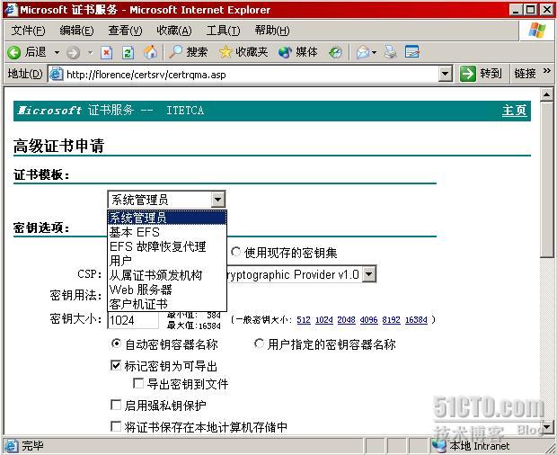This screenshot has height=455, width=557.
Task: Open the Forward button history dropdown arrow
Action: click(90, 53)
